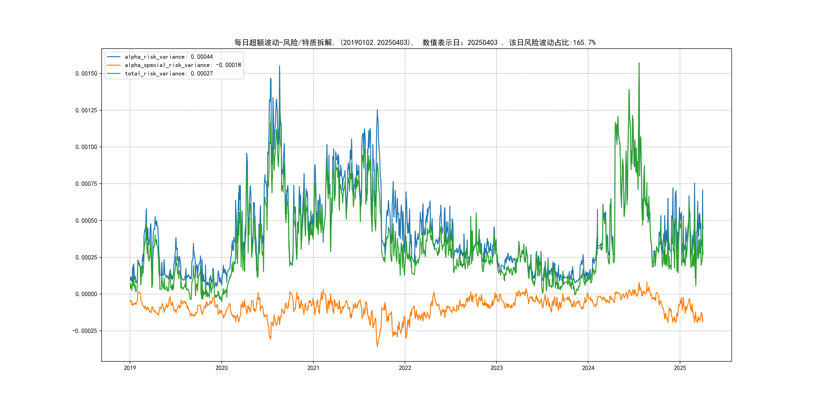Screen dimensions: 813x406
Task: Click the blue alpha_risk_variance legend line
Action: click(x=114, y=57)
